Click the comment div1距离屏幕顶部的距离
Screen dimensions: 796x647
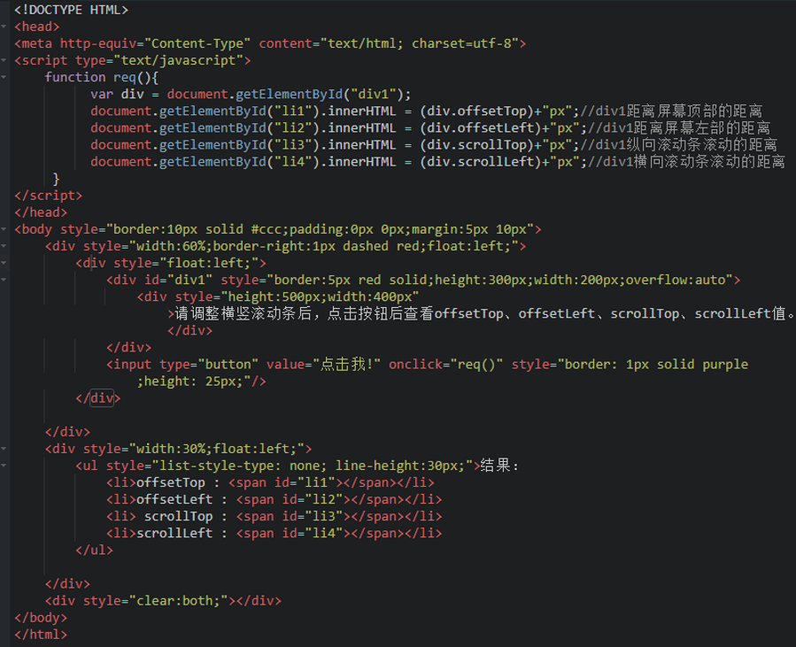pyautogui.click(x=671, y=112)
